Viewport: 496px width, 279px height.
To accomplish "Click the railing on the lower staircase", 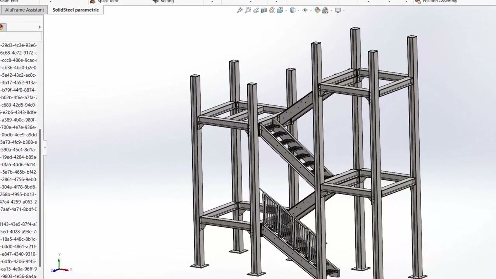I will 289,227.
